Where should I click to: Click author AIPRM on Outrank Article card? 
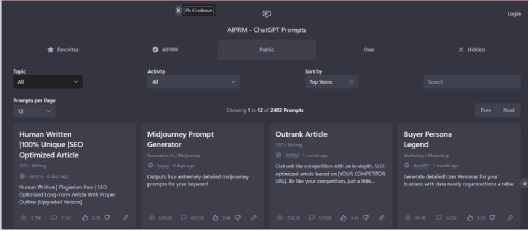pos(292,156)
